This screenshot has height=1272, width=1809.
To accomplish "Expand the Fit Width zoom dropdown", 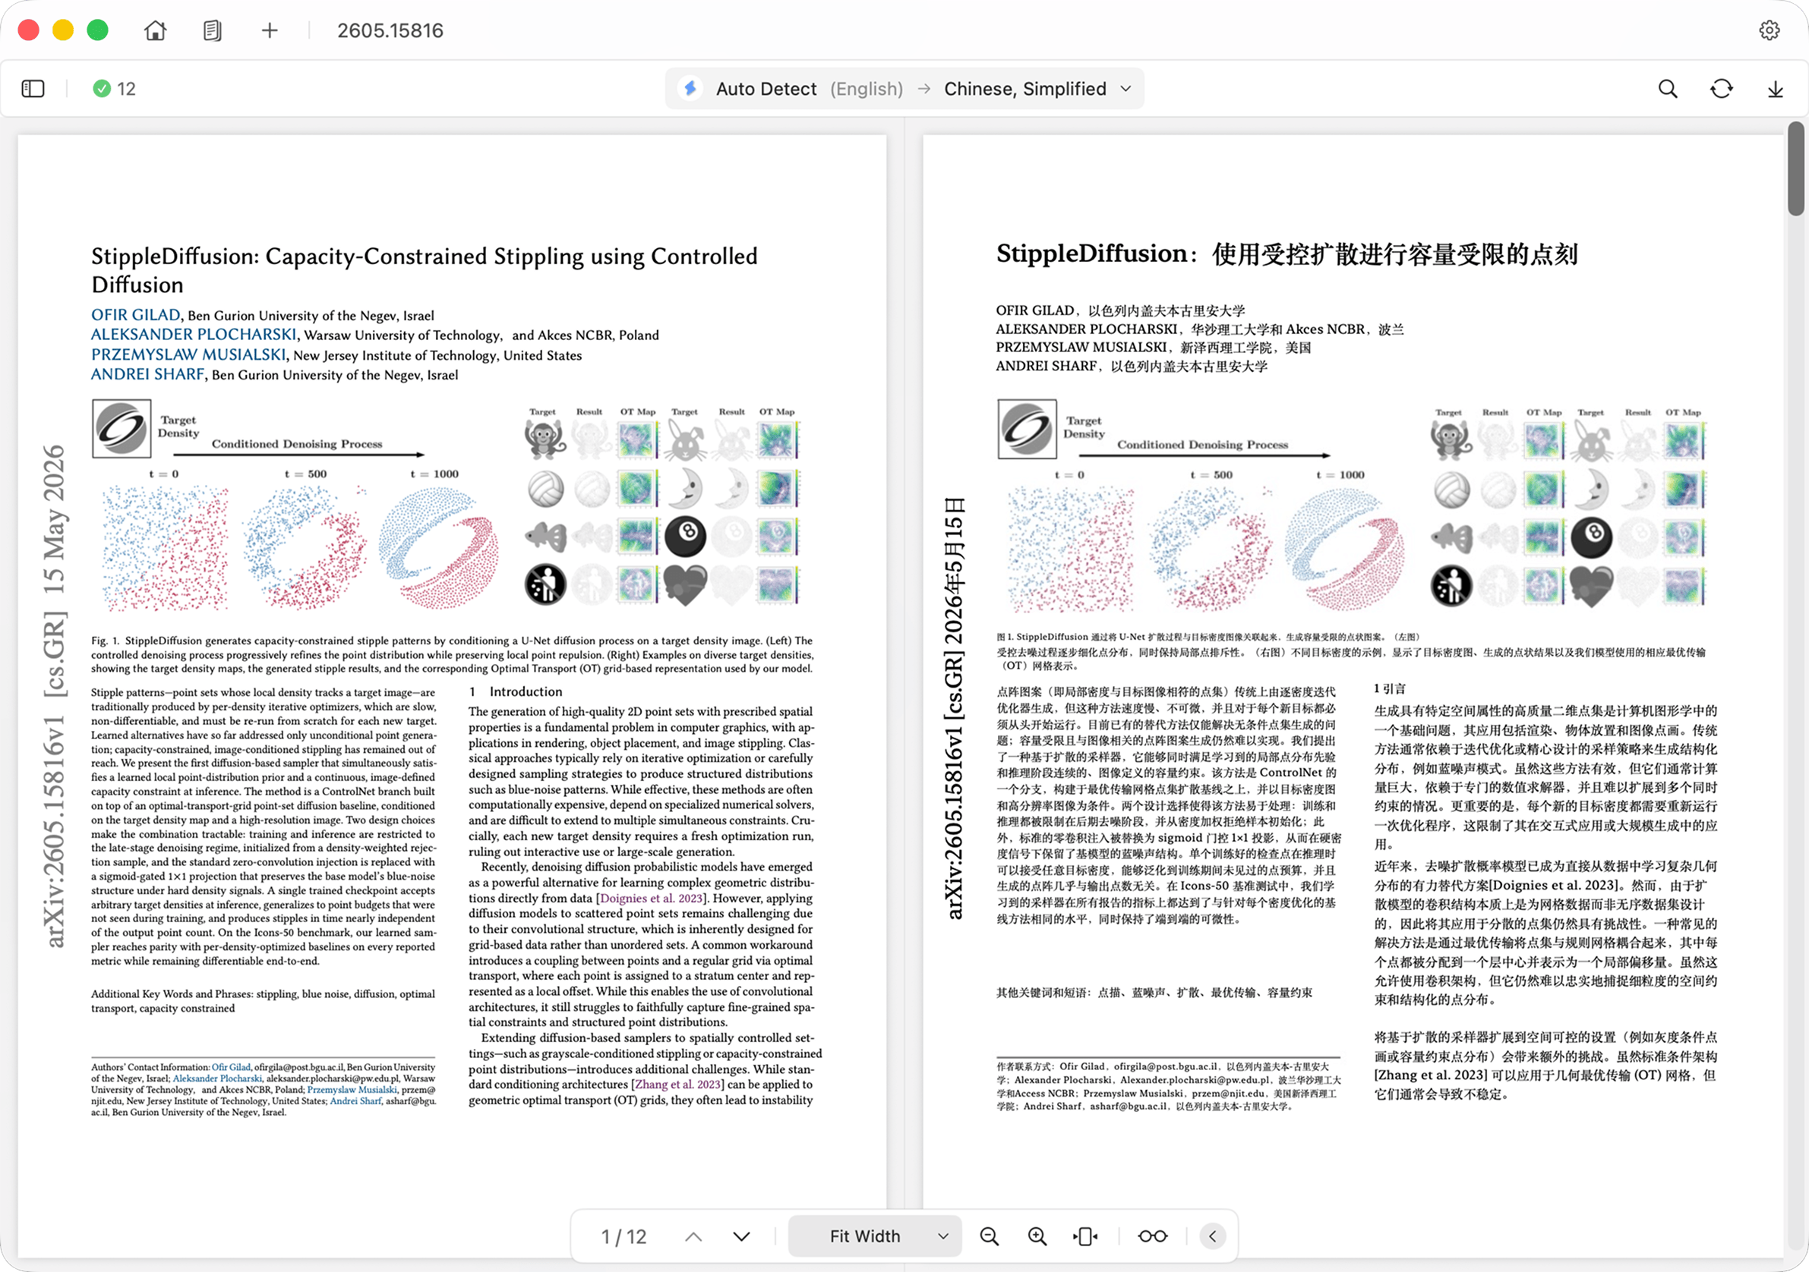I will coord(875,1236).
